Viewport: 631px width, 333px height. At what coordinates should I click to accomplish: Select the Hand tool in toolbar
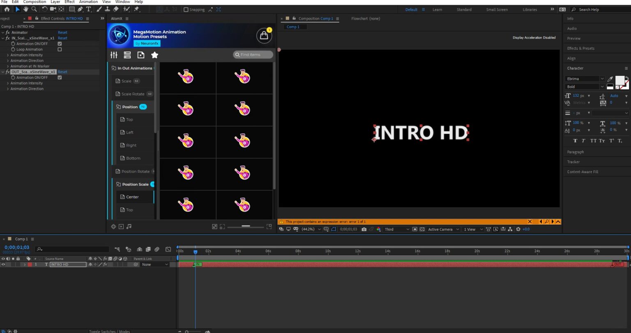(26, 9)
